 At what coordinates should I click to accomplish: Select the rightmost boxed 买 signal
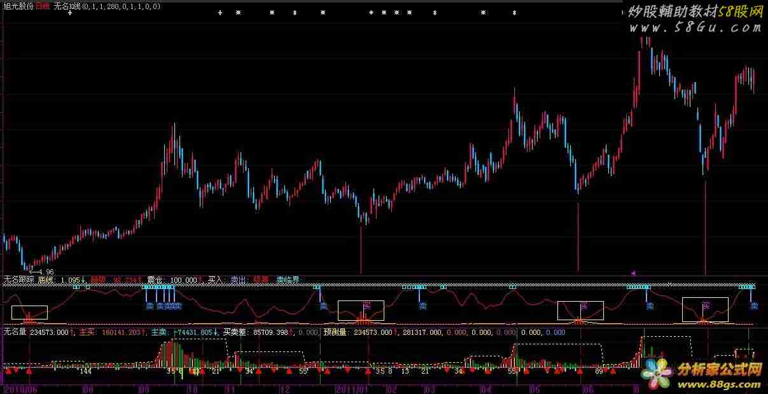pyautogui.click(x=705, y=309)
